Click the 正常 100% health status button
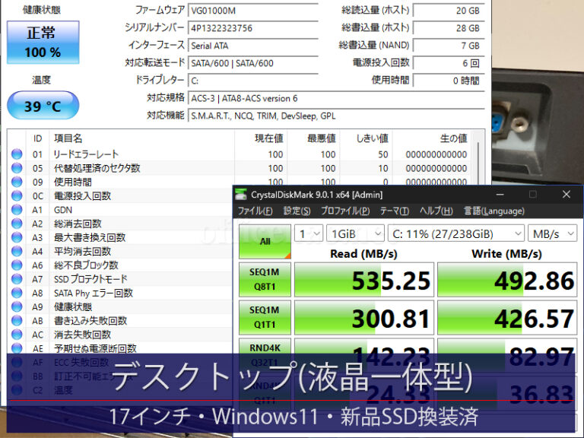The width and height of the screenshot is (584, 438). (x=43, y=43)
